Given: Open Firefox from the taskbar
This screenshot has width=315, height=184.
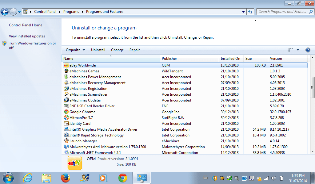Looking at the screenshot, I should point(66,178).
